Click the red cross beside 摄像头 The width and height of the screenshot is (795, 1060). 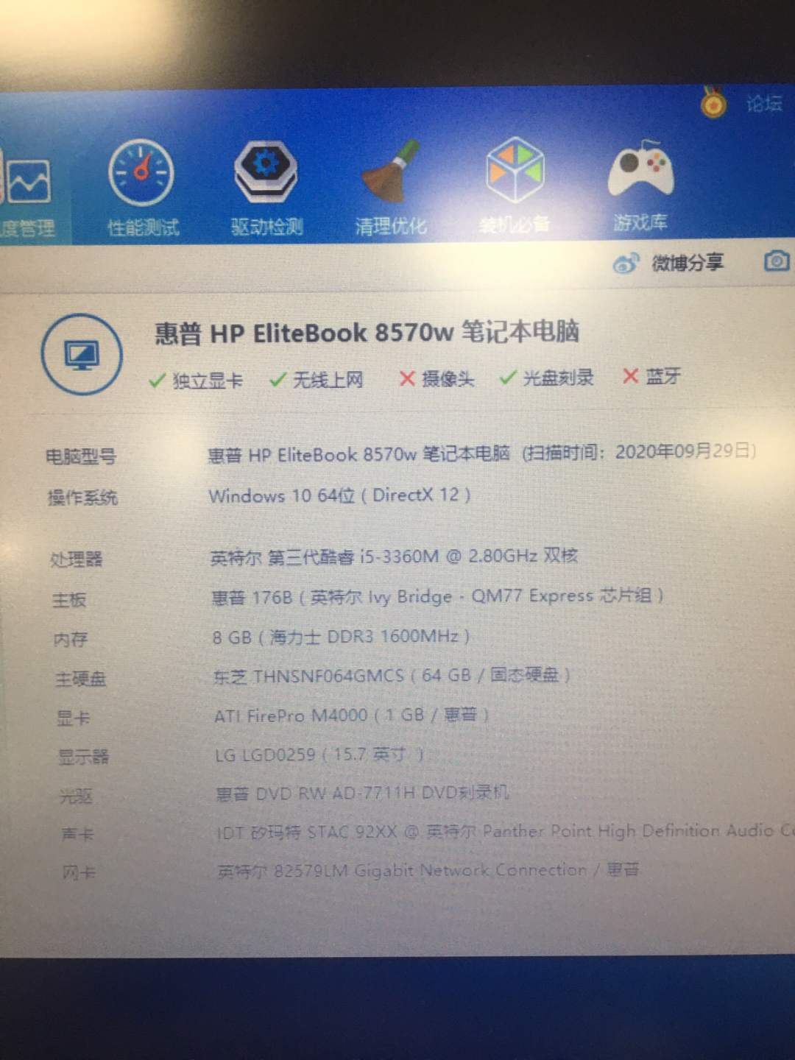click(x=407, y=378)
